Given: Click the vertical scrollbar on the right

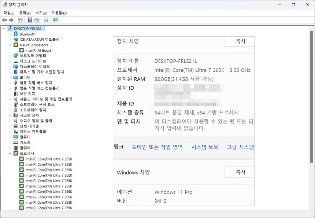Looking at the screenshot, I should (312, 110).
